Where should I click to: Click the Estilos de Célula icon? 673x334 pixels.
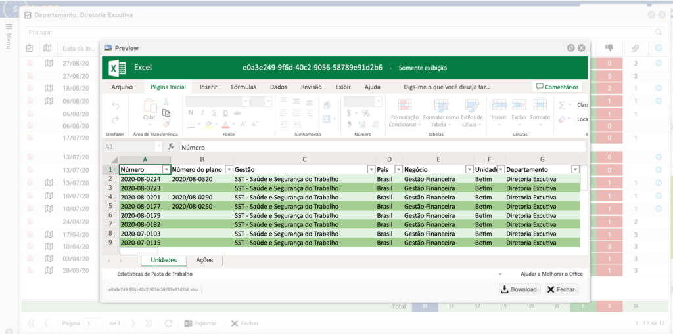coord(472,106)
